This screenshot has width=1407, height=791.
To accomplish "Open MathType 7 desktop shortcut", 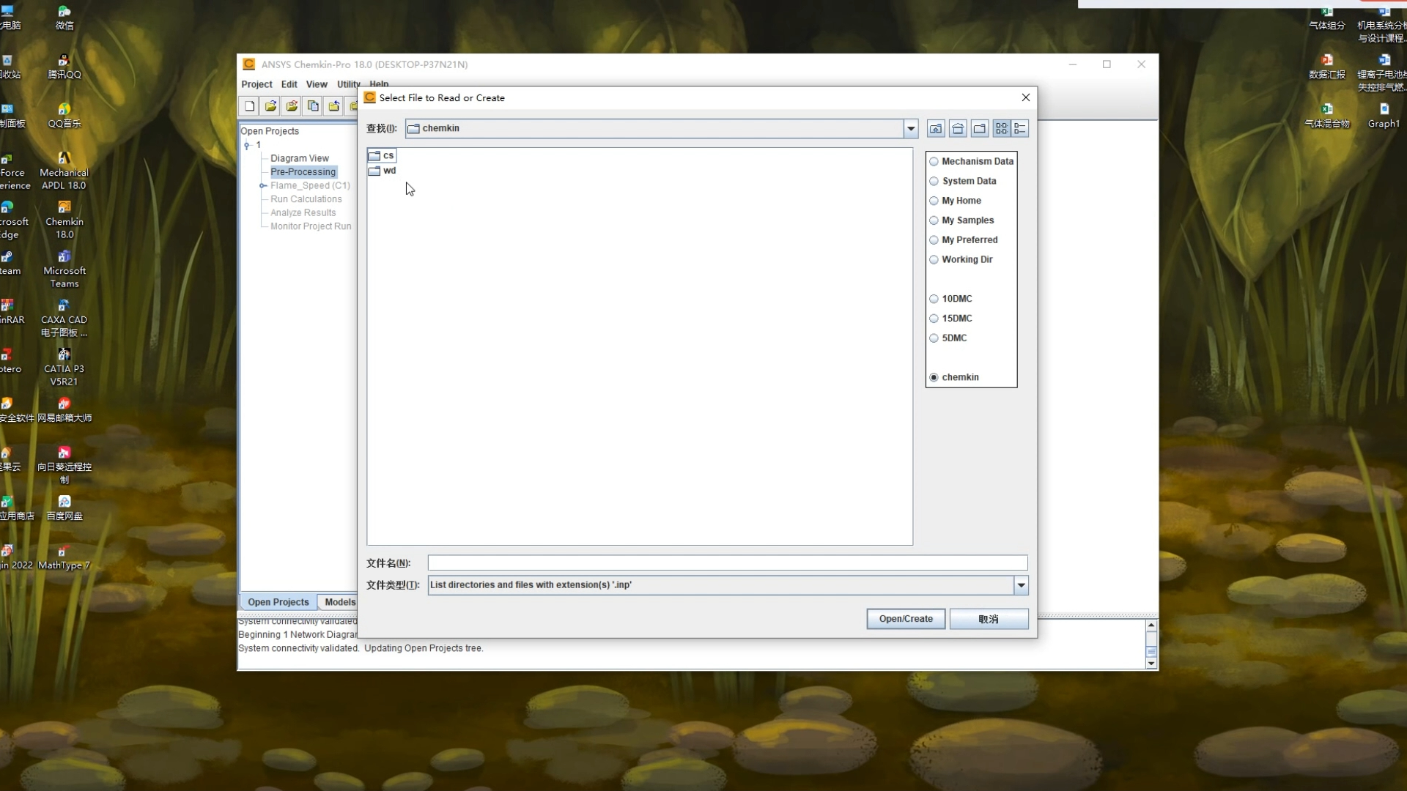I will coord(64,558).
